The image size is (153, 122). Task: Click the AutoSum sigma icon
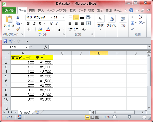132,17
